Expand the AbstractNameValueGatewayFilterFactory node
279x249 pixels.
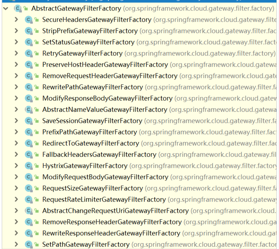pos(16,109)
